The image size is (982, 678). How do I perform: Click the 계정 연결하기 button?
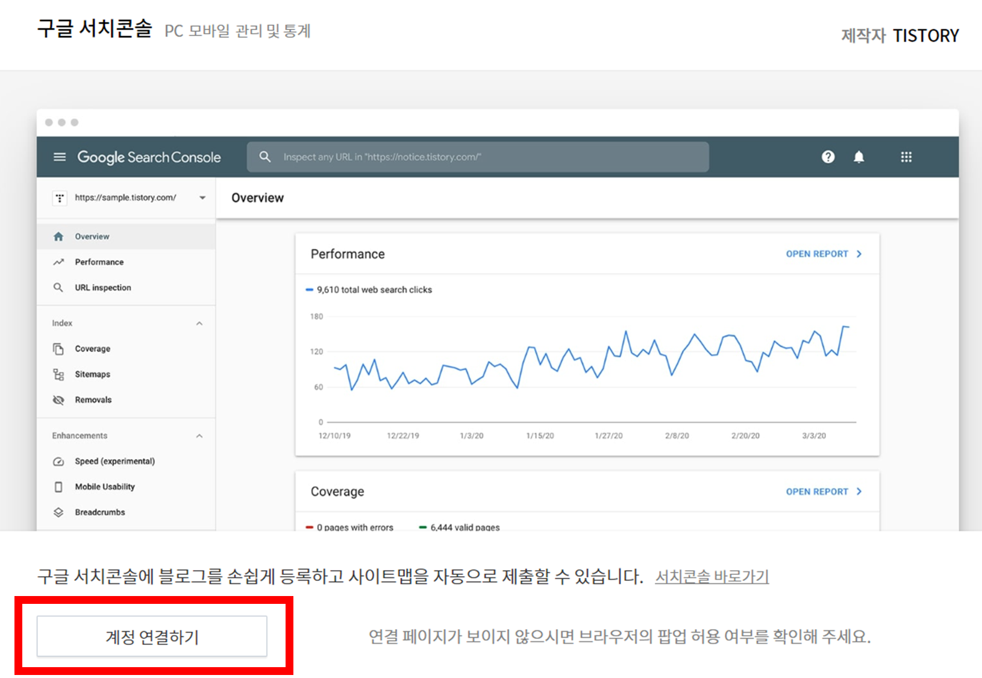(152, 636)
